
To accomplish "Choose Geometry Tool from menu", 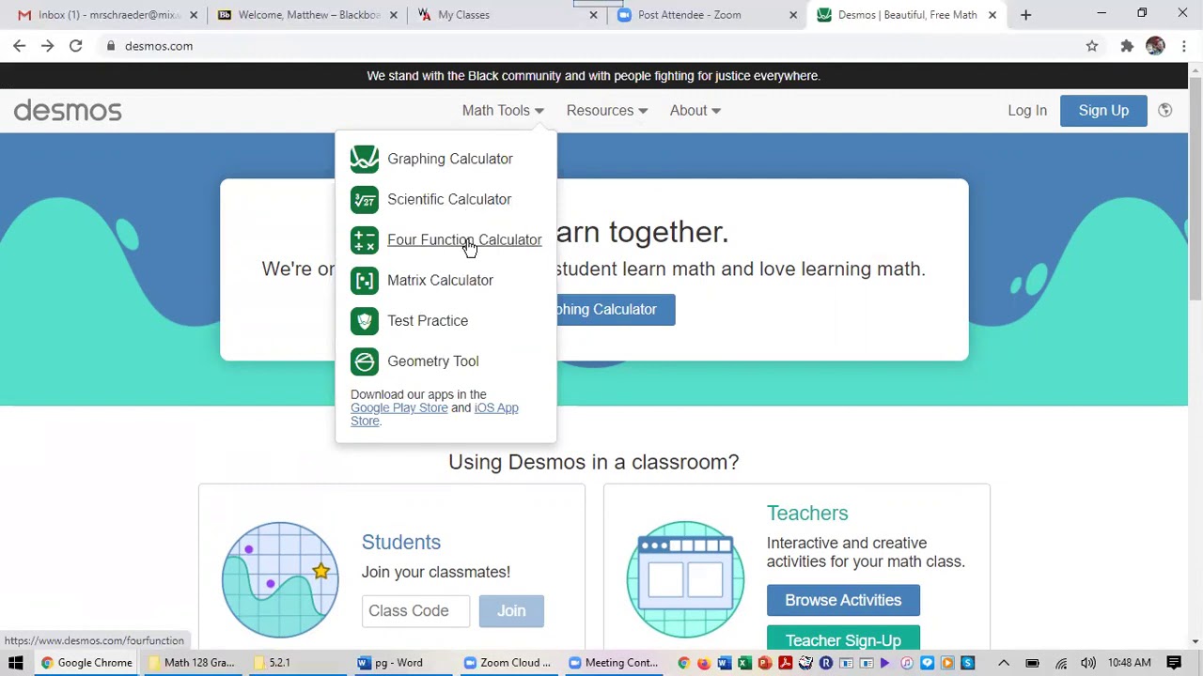I will point(432,361).
